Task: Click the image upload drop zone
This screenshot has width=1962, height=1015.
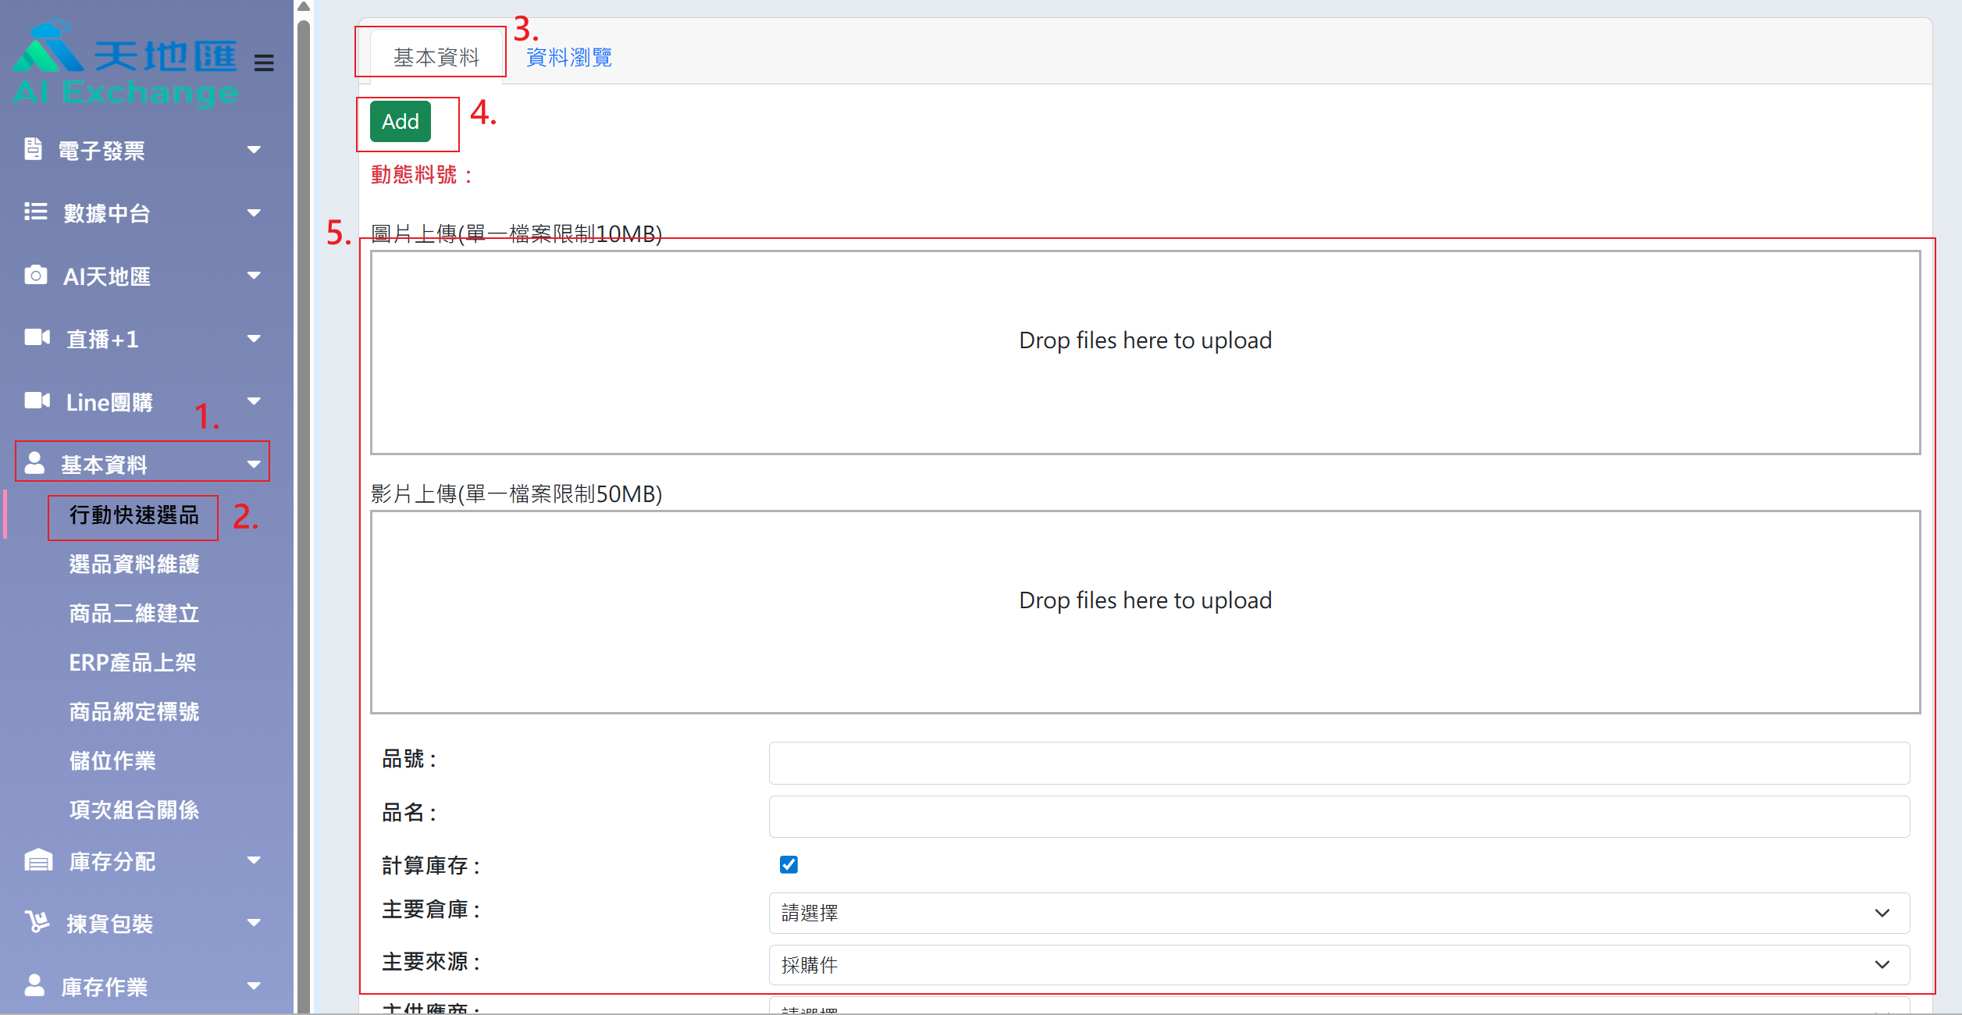Action: pos(1145,351)
